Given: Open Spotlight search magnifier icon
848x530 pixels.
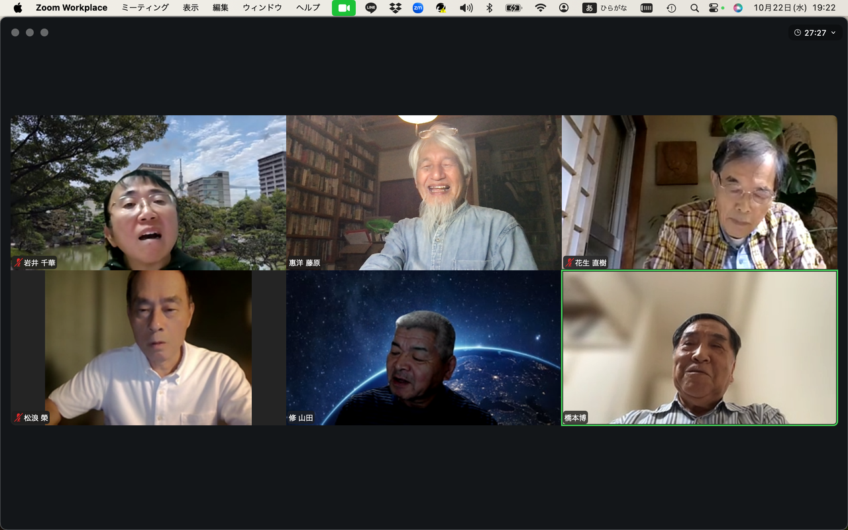Looking at the screenshot, I should click(x=694, y=8).
